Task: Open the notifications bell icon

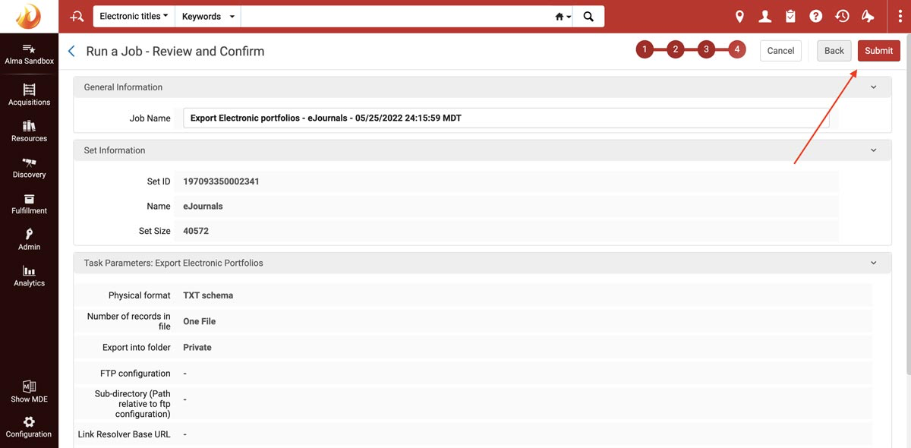Action: pos(868,16)
